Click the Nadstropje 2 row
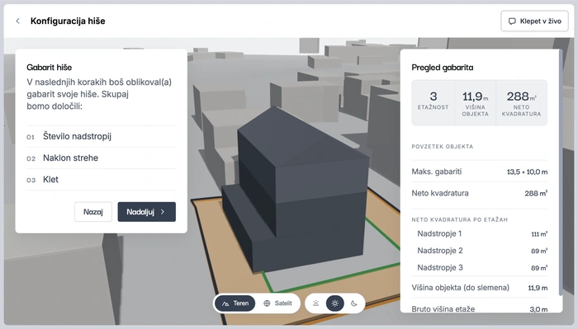 point(479,251)
